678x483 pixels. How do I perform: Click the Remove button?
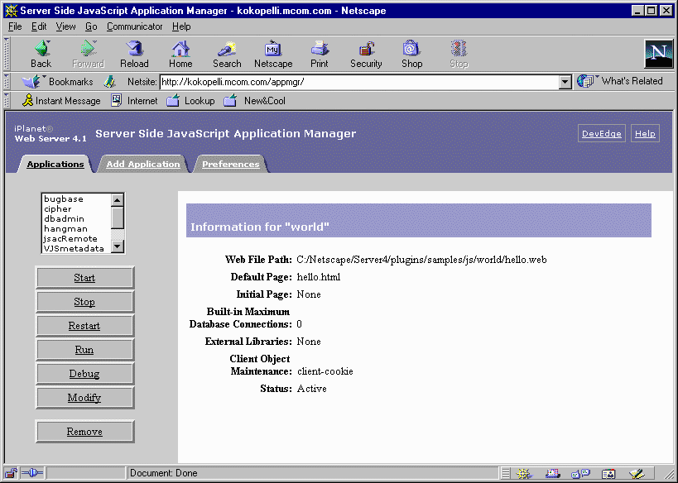(84, 432)
